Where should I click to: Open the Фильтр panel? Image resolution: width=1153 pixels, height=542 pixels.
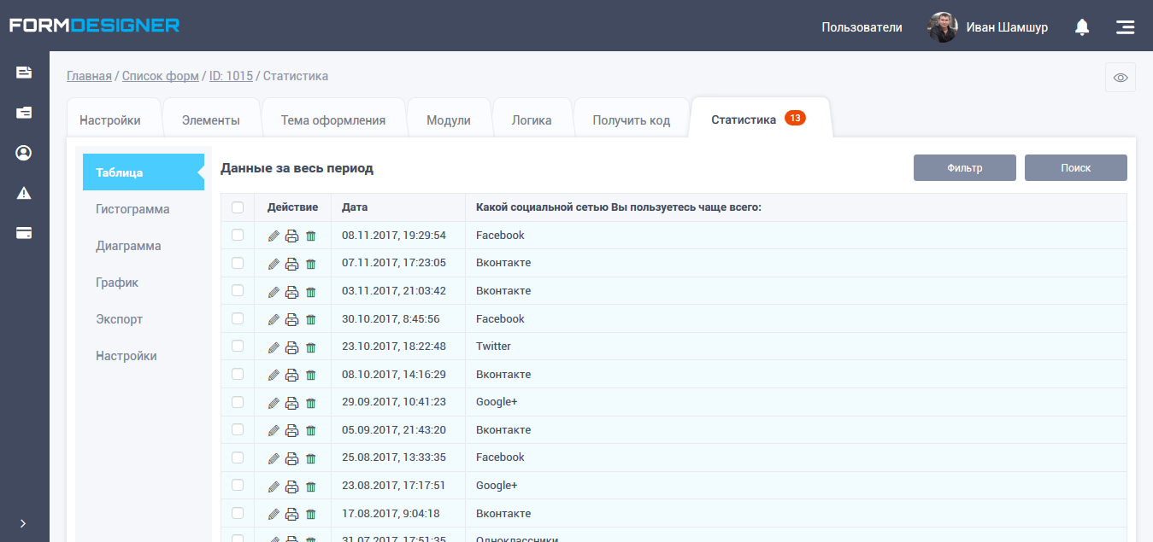(x=964, y=168)
